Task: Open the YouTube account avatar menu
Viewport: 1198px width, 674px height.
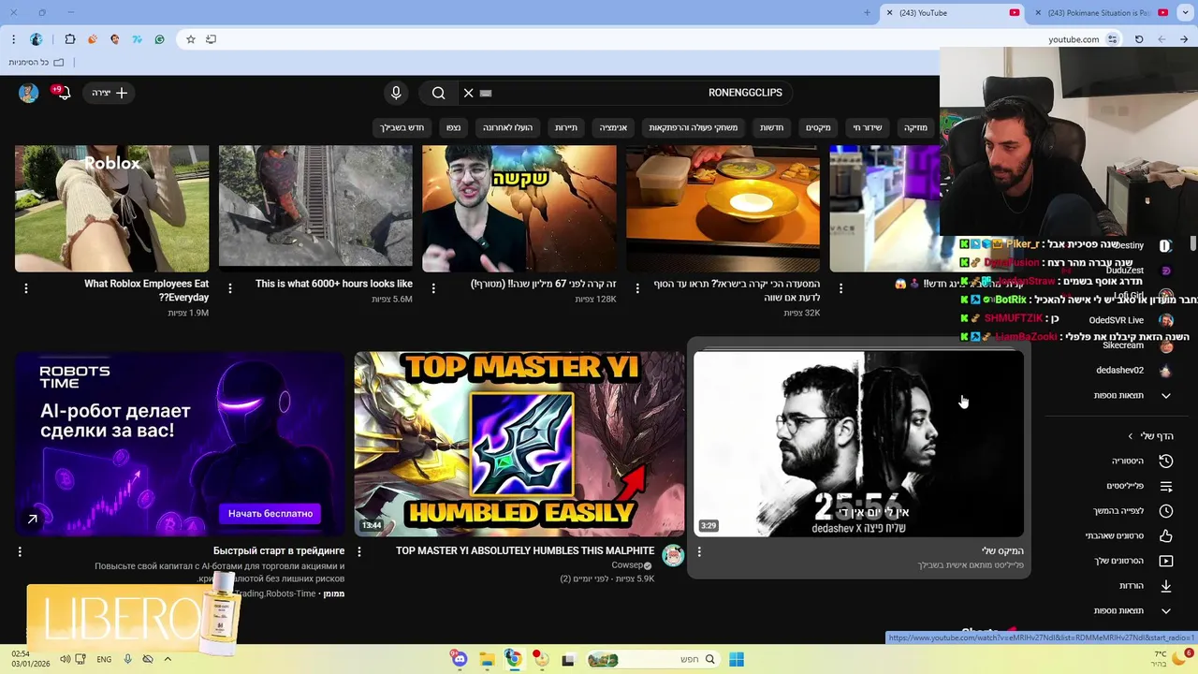Action: click(28, 93)
